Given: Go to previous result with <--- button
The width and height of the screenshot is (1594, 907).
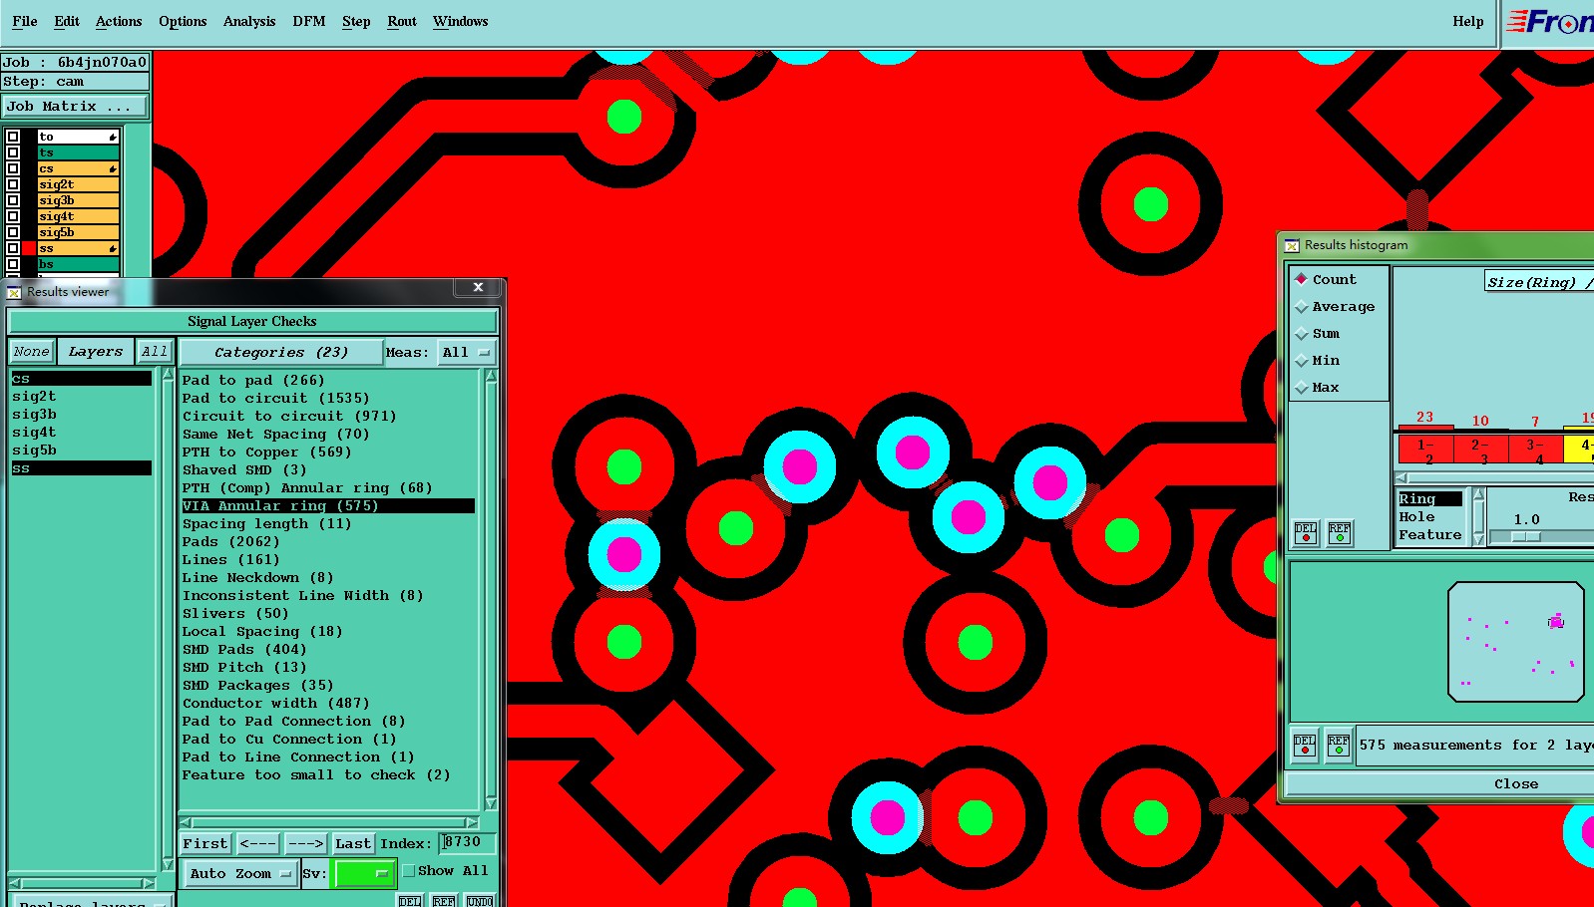Looking at the screenshot, I should (x=257, y=844).
